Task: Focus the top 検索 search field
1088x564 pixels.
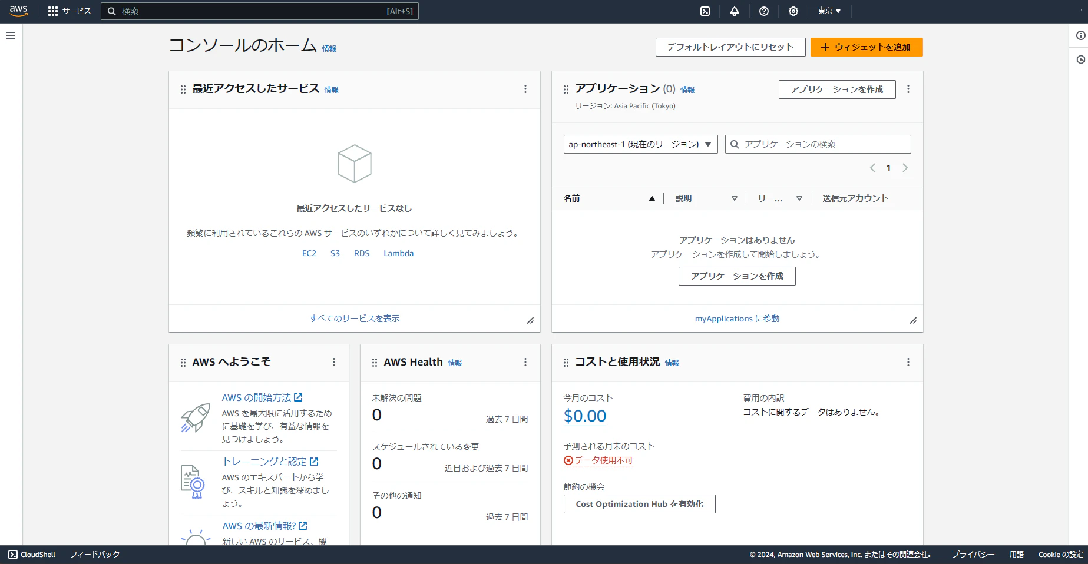Action: (x=260, y=11)
